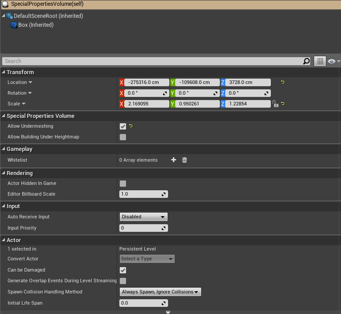The height and width of the screenshot is (314, 341).
Task: Select DefaultSceneRoot (Inherited) component
Action: [x=48, y=16]
